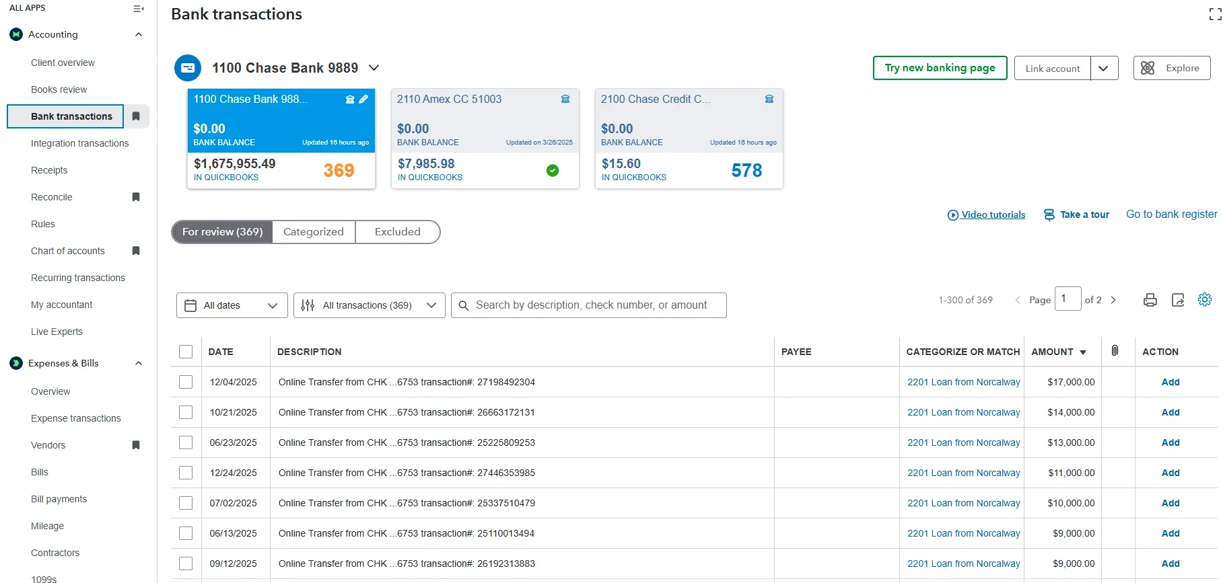
Task: Click the fullscreen icon at top right
Action: coord(1214,14)
